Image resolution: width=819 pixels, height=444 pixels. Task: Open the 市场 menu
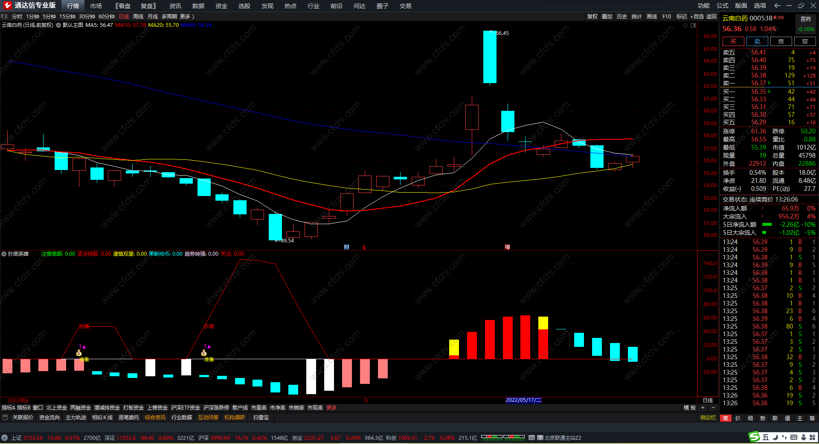(x=96, y=6)
